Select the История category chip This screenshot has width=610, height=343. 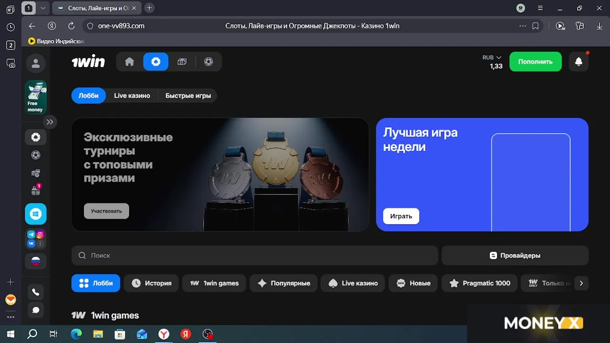[151, 283]
